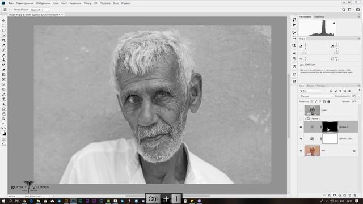The image size is (363, 204).
Task: Click the delete layer trash button
Action: 354,195
